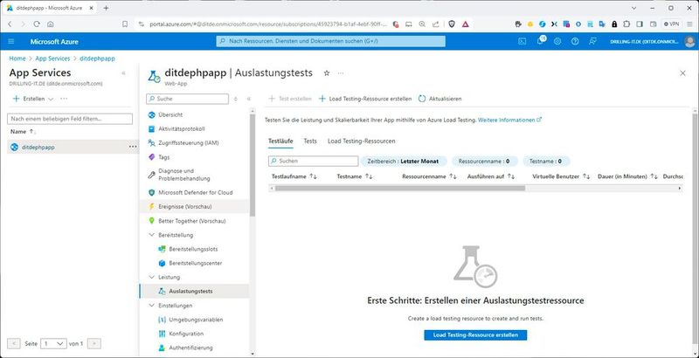
Task: Open Weitere Informationen link
Action: click(x=509, y=120)
